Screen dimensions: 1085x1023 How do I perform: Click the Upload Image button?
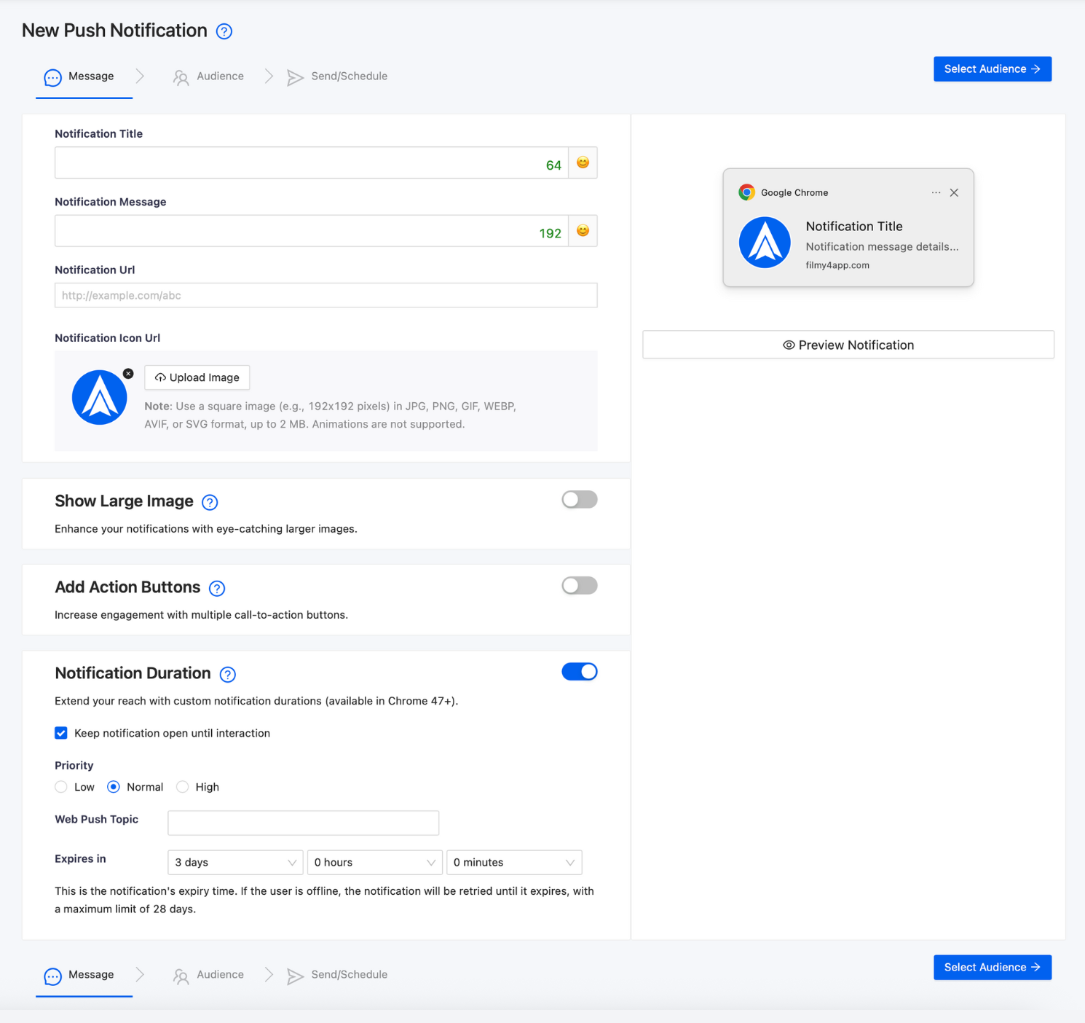point(197,377)
